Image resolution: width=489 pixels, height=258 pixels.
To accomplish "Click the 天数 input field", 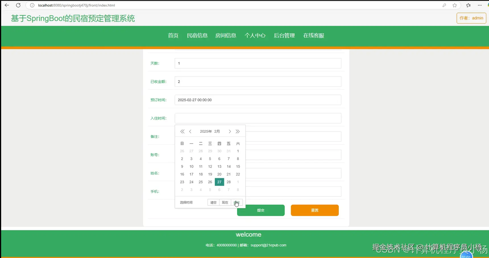I will [257, 63].
